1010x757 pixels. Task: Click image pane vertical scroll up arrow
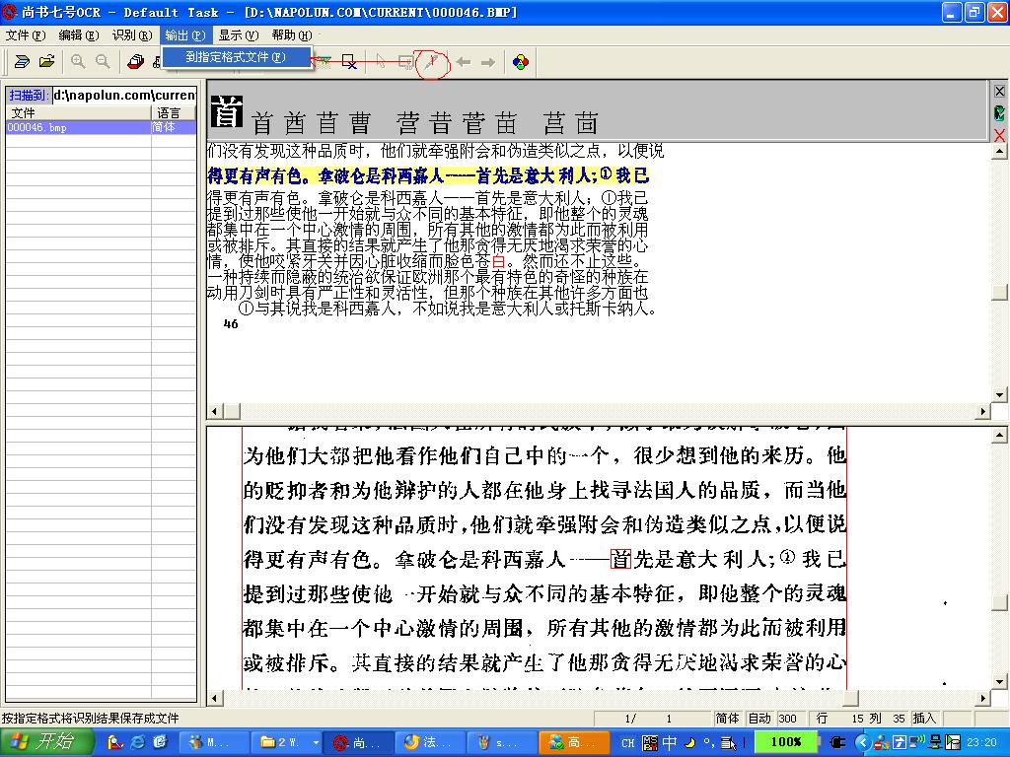coord(1000,436)
